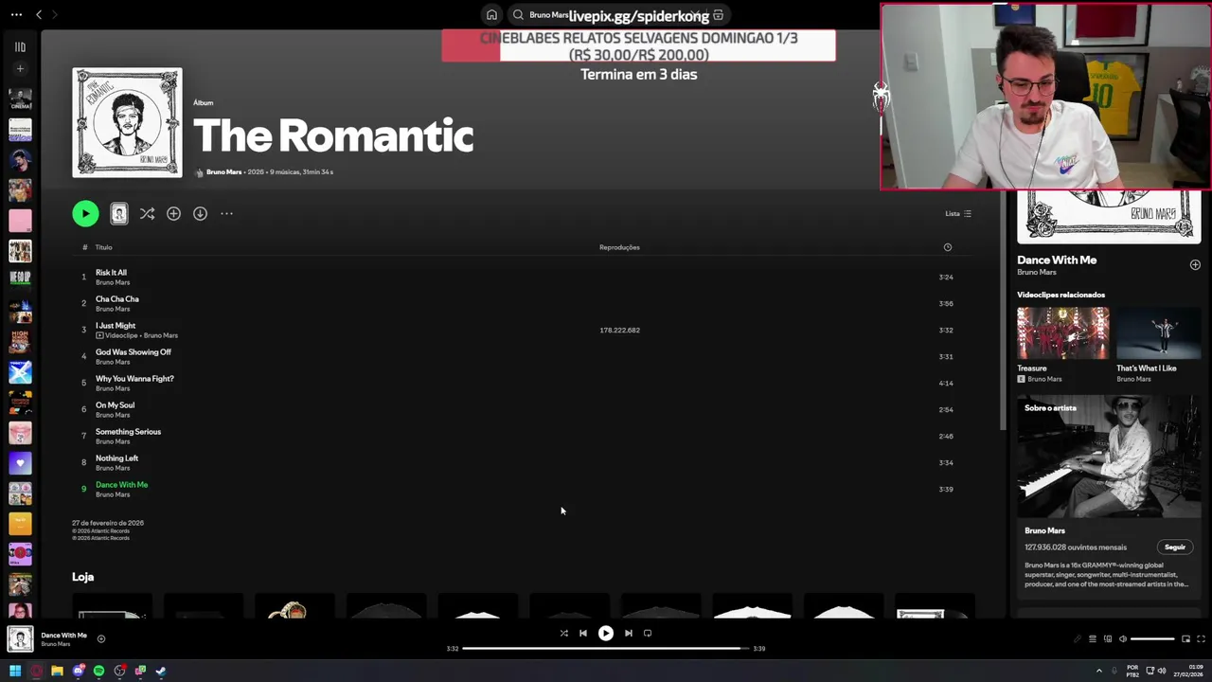Viewport: 1212px width, 682px height.
Task: Click the search magnifier icon
Action: click(518, 15)
